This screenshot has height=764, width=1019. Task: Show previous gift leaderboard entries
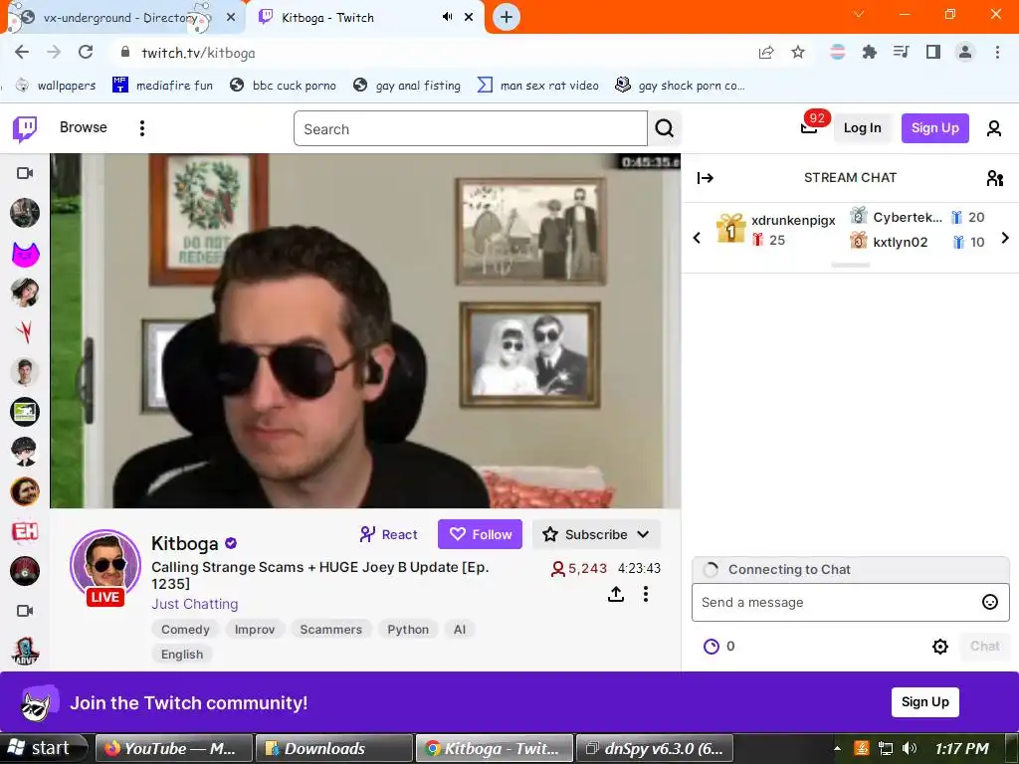pos(697,238)
